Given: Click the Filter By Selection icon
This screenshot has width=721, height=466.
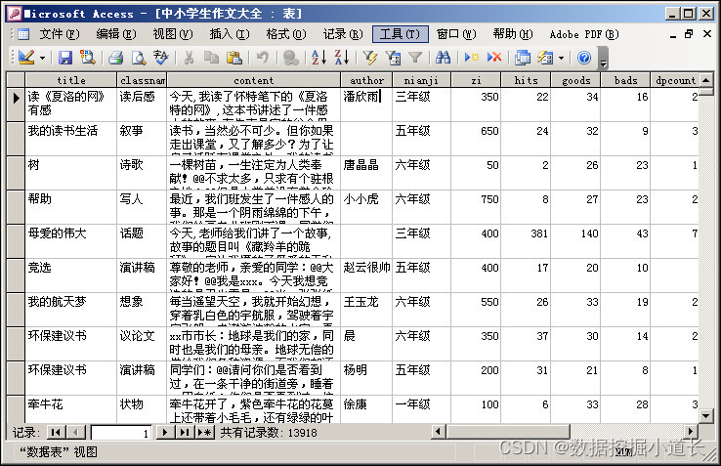Looking at the screenshot, I should 369,58.
